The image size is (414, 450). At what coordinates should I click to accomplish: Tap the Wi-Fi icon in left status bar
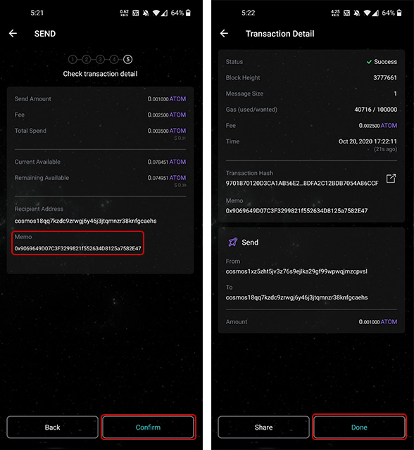tap(156, 13)
